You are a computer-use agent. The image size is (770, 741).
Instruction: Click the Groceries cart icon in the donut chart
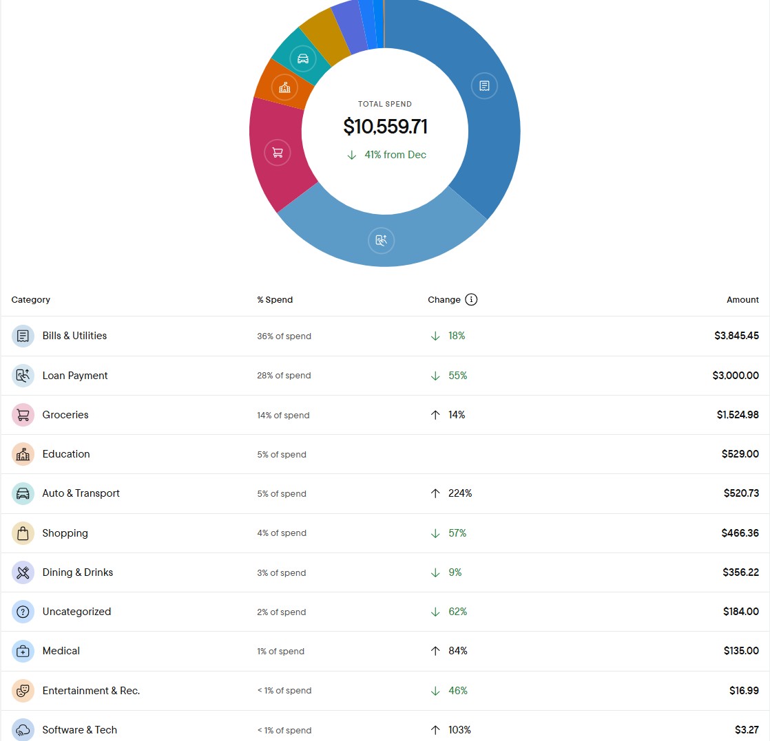[278, 153]
